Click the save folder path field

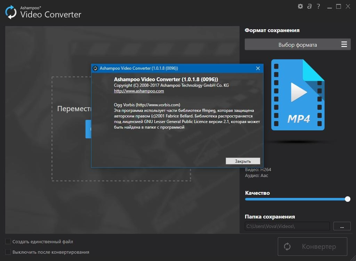point(287,226)
